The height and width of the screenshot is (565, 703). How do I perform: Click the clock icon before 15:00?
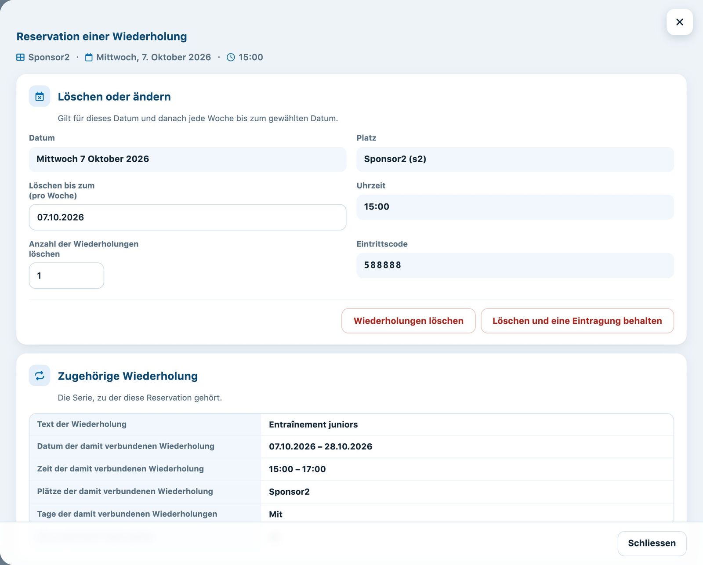[231, 57]
